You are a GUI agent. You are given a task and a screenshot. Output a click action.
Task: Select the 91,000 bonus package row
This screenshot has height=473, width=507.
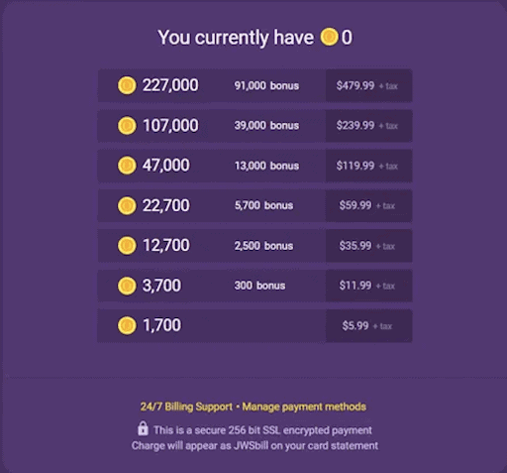click(254, 85)
